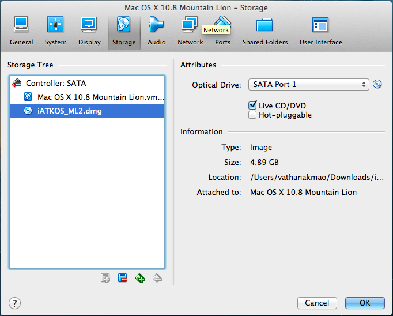The width and height of the screenshot is (393, 316).
Task: Open Shared Folders settings
Action: coord(265,31)
